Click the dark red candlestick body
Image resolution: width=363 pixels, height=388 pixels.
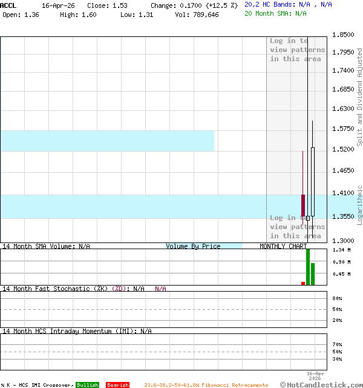tap(303, 206)
